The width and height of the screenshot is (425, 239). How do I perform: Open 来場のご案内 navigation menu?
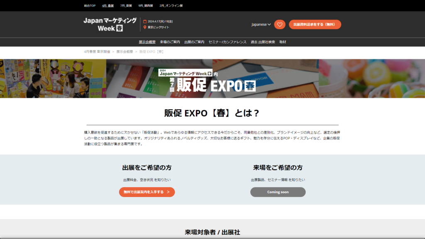(x=170, y=42)
